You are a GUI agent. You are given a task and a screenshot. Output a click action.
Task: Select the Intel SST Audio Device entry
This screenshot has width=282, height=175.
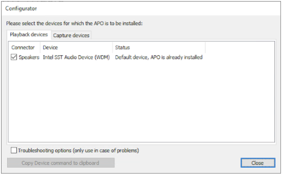[76, 57]
